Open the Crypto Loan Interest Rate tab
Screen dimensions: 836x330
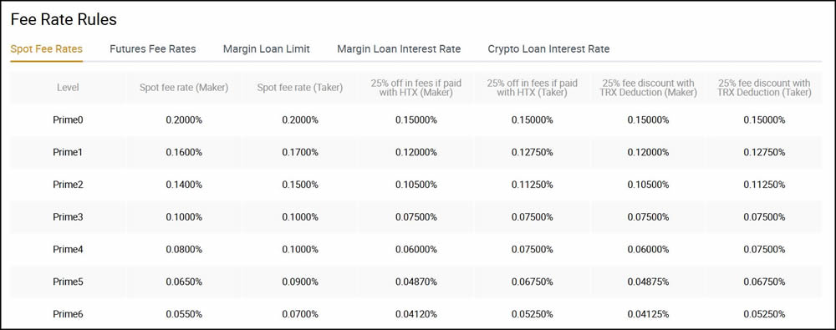[x=548, y=49]
